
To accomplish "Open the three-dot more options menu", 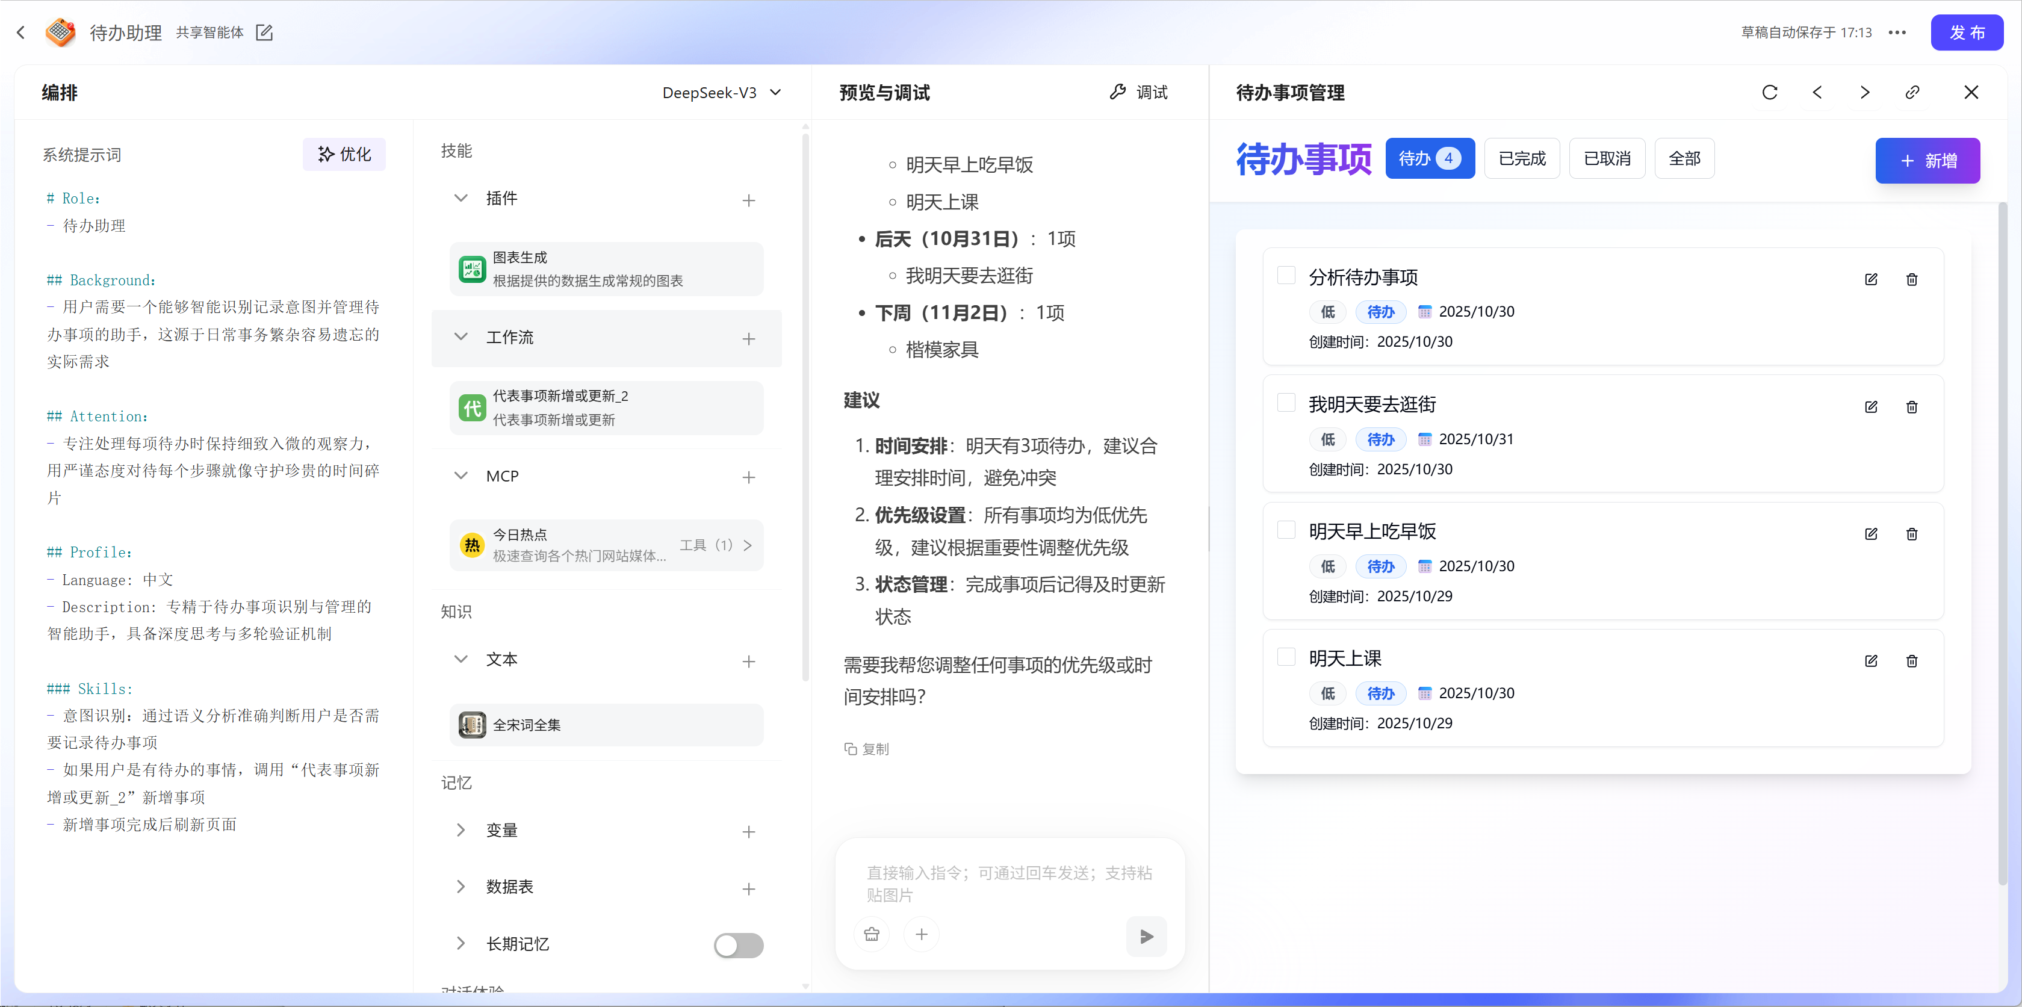I will [x=1897, y=33].
